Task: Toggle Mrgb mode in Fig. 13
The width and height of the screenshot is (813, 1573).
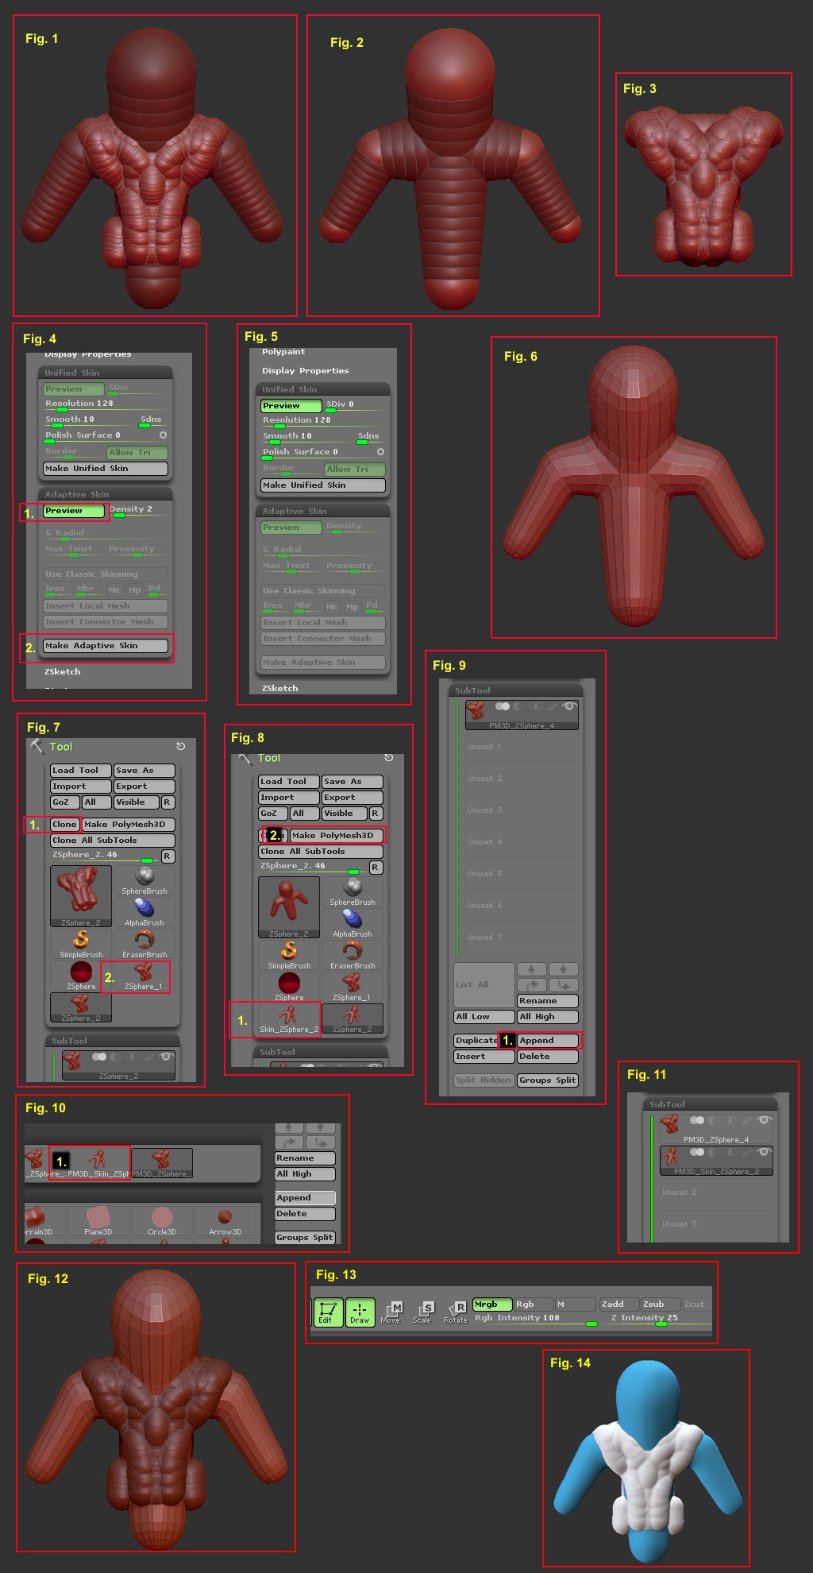Action: pos(492,1304)
